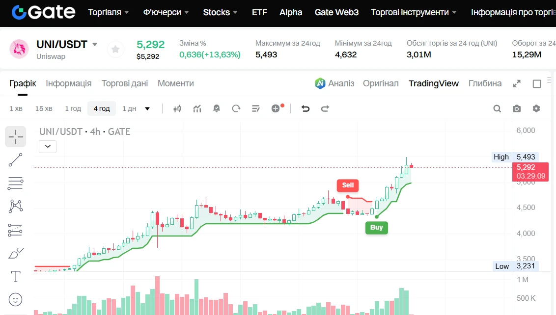Viewport: 556px width, 315px height.
Task: Switch to the Інформація tab
Action: tap(68, 83)
